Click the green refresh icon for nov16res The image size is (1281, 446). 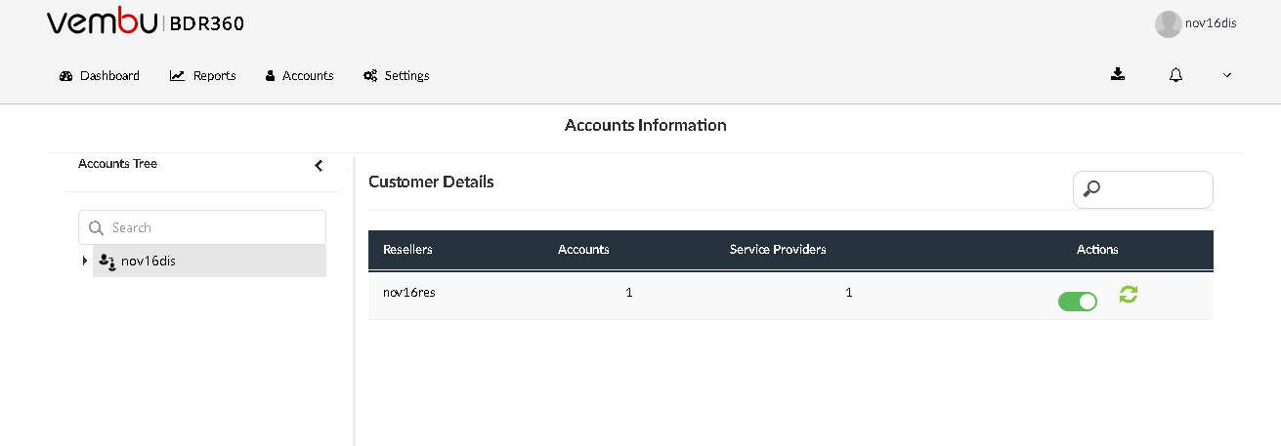pos(1129,294)
